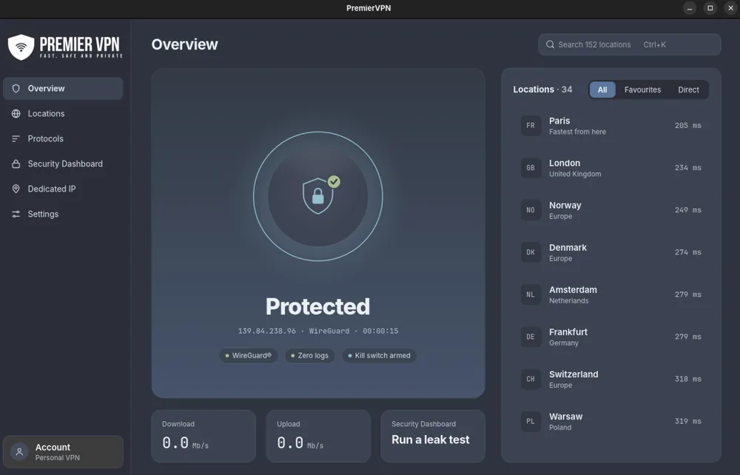
Task: Minimize the PremierVPN window
Action: point(690,8)
